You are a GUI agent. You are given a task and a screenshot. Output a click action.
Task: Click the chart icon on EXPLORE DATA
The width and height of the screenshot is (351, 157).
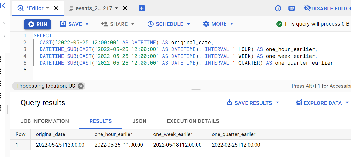pos(299,103)
